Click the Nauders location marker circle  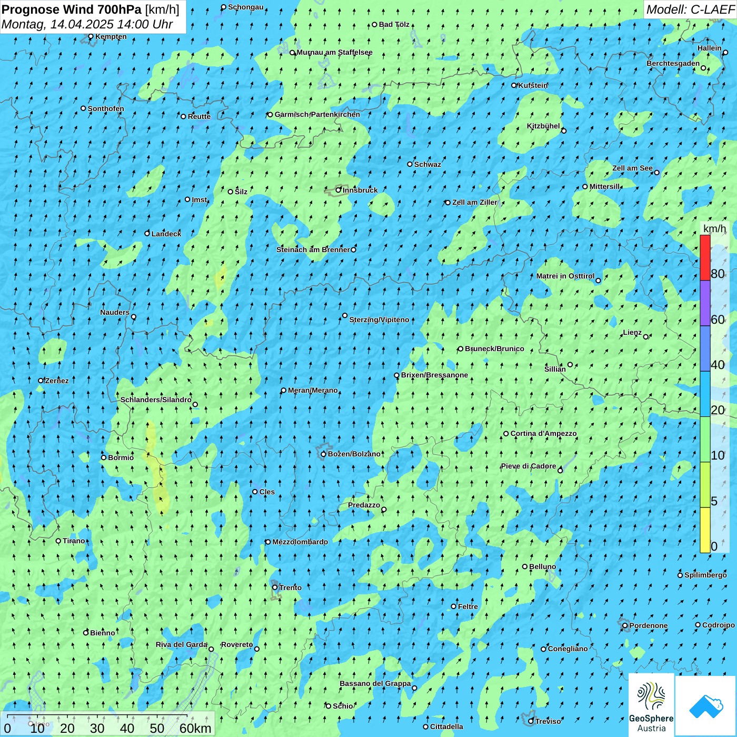pyautogui.click(x=134, y=317)
